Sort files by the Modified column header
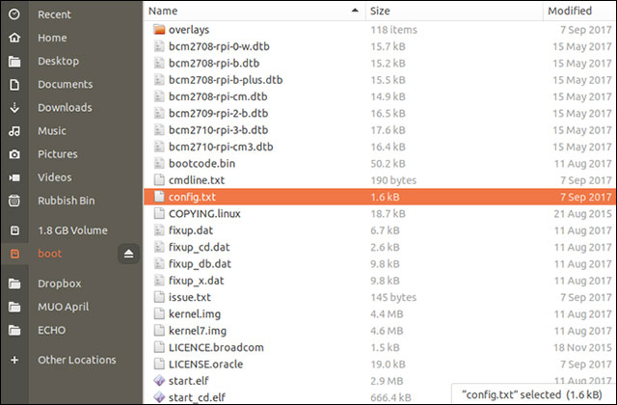 (x=579, y=11)
